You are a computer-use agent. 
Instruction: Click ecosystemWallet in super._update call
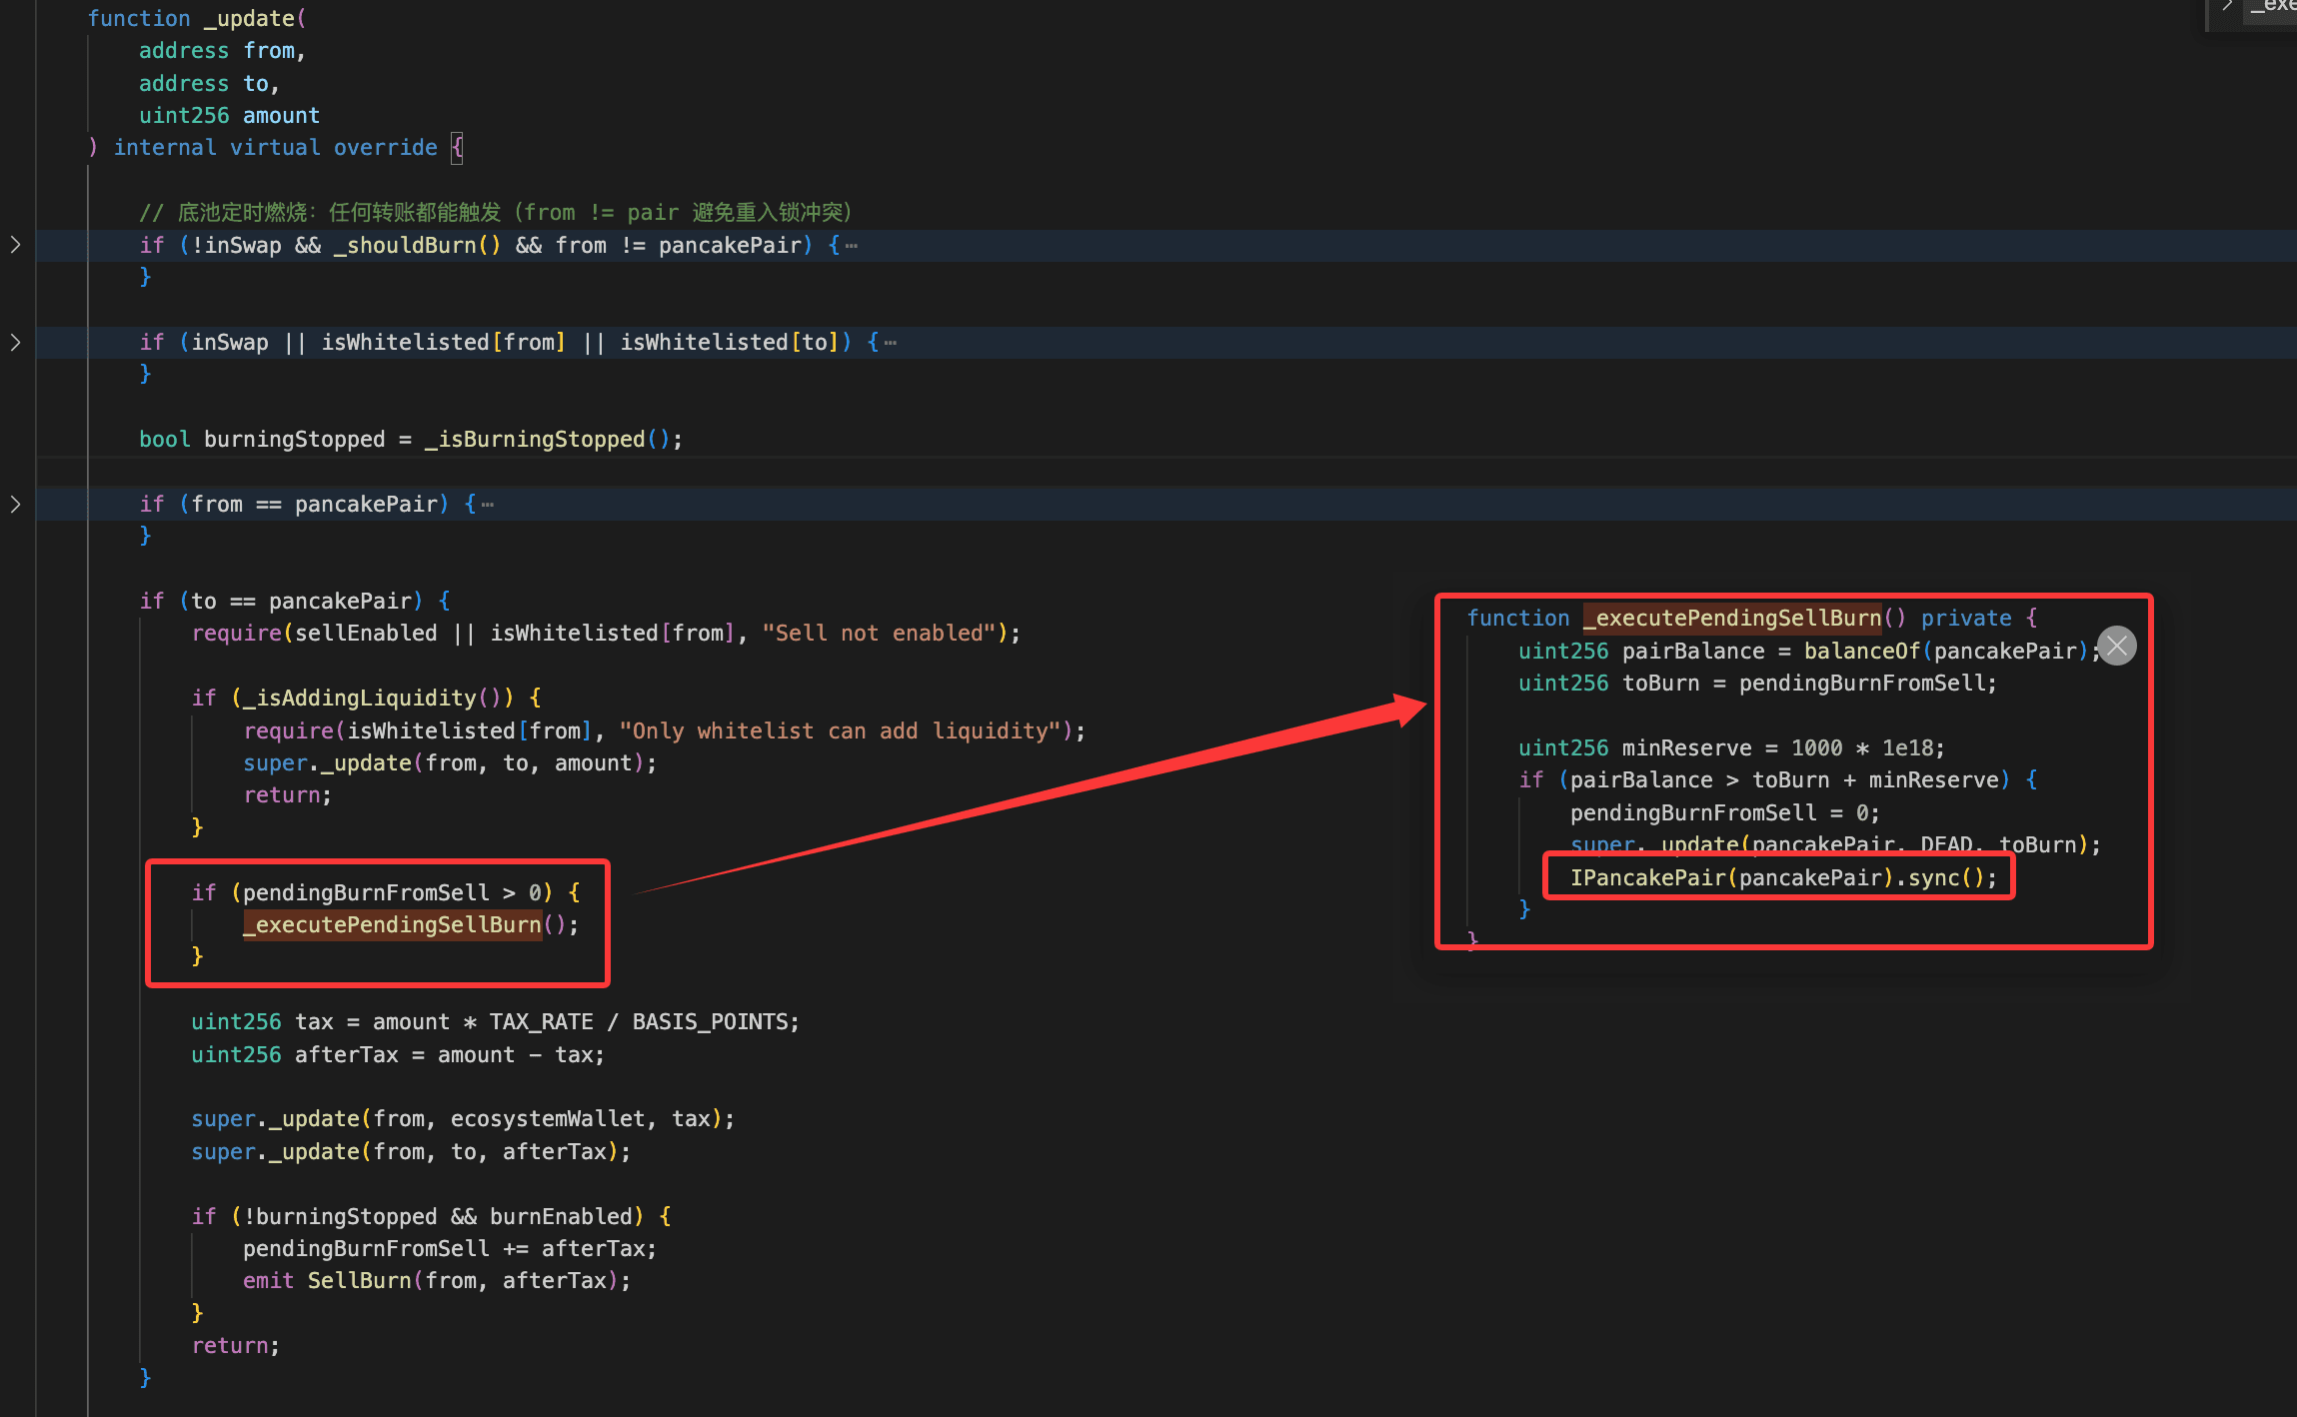point(547,1118)
